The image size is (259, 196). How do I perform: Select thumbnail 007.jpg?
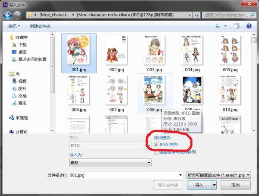117,93
